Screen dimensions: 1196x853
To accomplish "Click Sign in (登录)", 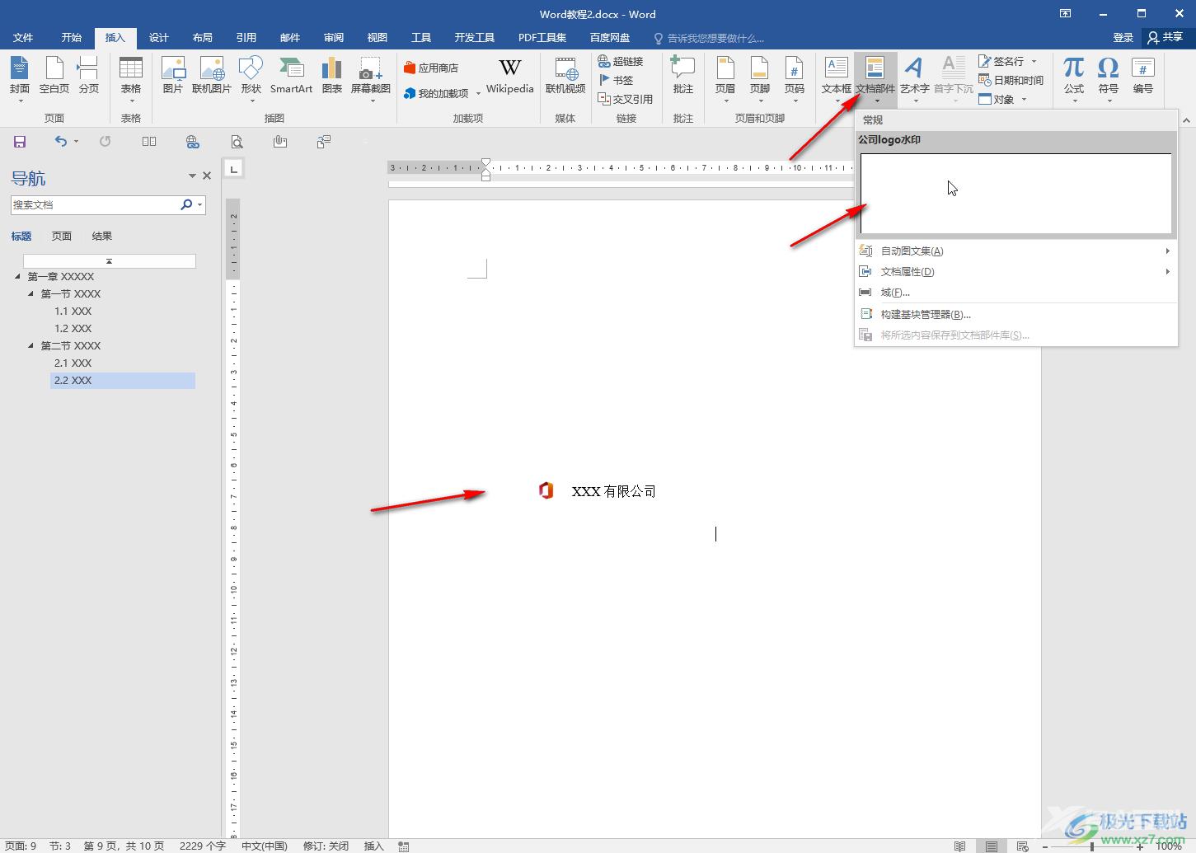I will 1123,38.
